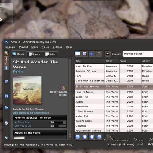Image resolution: width=153 pixels, height=153 pixels.
Task: Clear the playlist search filter icon
Action: (108, 54)
